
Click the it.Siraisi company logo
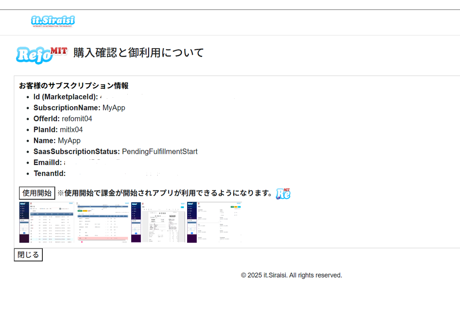coord(53,22)
